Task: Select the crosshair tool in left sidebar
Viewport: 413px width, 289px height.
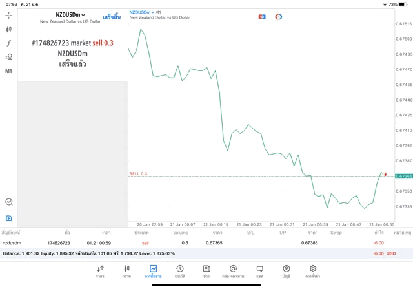Action: [x=8, y=15]
